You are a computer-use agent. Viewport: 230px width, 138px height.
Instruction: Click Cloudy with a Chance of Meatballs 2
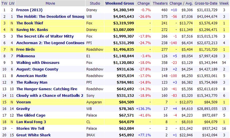[50, 95]
